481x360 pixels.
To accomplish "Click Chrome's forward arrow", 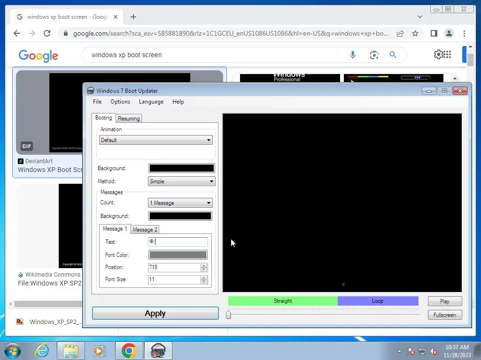I will tap(32, 33).
